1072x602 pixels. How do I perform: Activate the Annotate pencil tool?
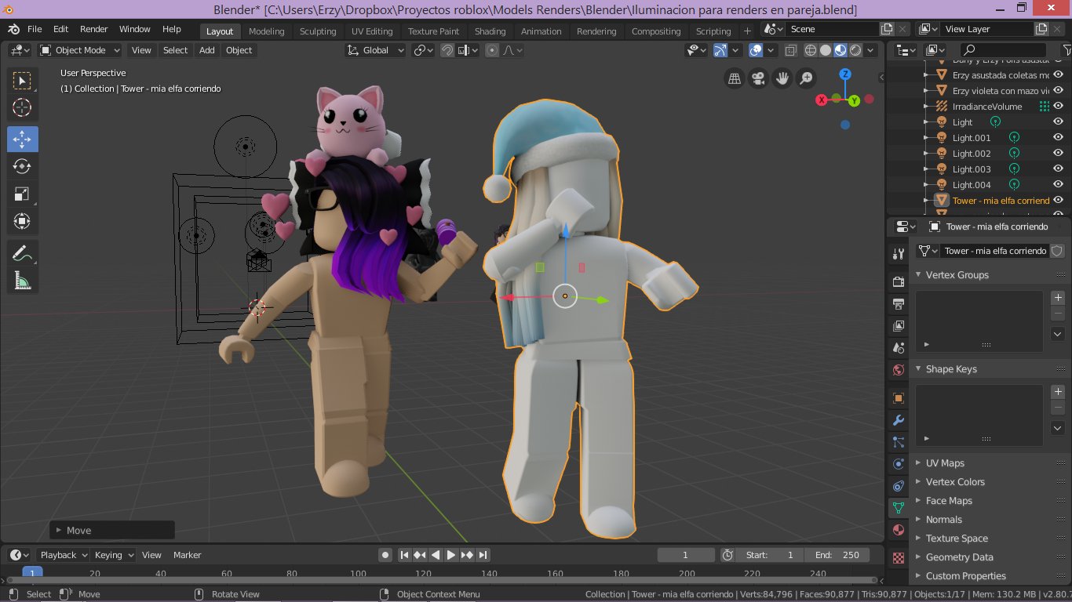22,253
